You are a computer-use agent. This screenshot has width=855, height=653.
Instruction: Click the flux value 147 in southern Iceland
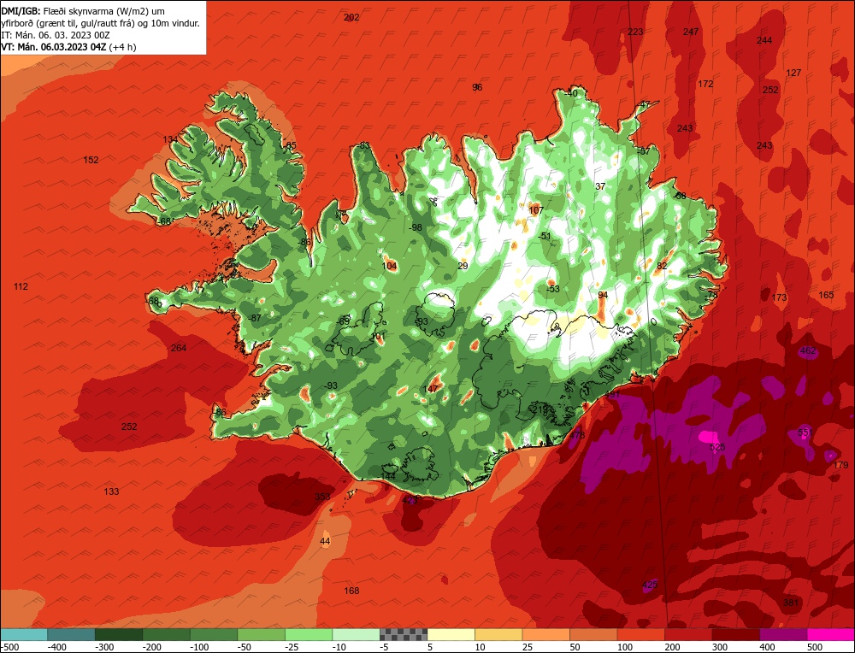(431, 389)
